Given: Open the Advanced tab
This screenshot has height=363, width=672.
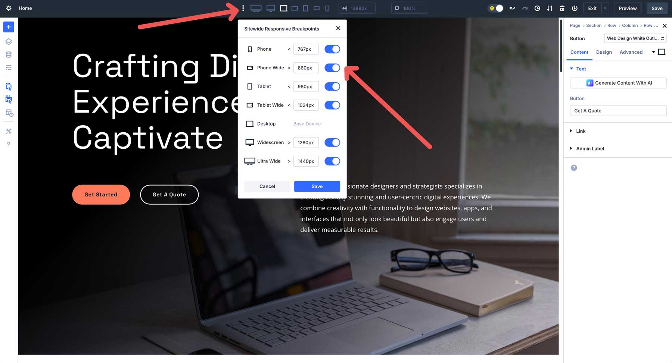Looking at the screenshot, I should 631,52.
